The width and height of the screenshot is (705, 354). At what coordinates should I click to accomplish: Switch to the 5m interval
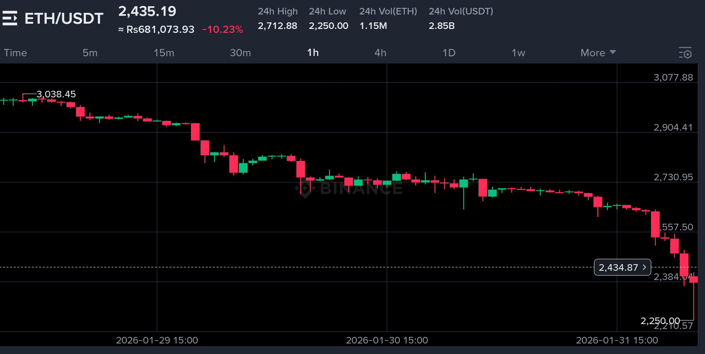[x=90, y=53]
